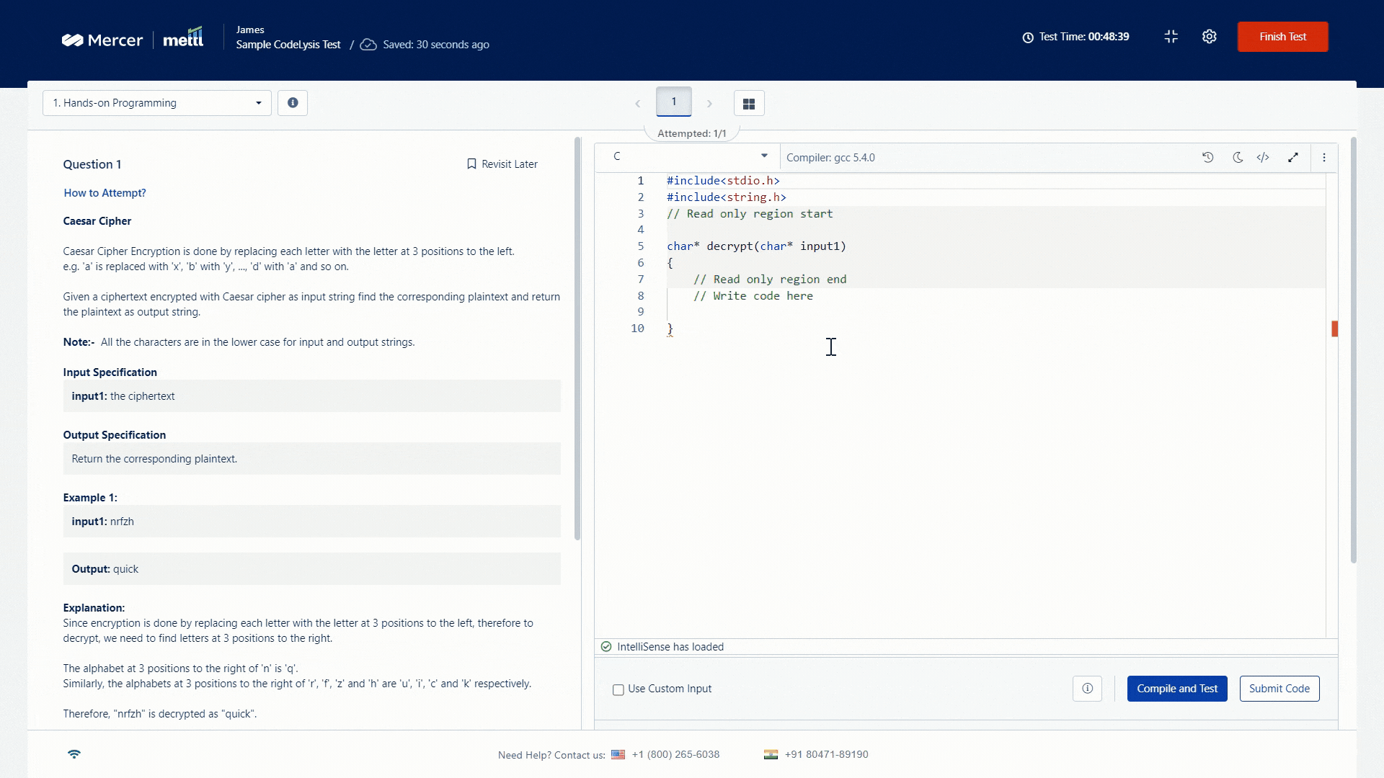
Task: Select question 1 tab
Action: click(674, 102)
